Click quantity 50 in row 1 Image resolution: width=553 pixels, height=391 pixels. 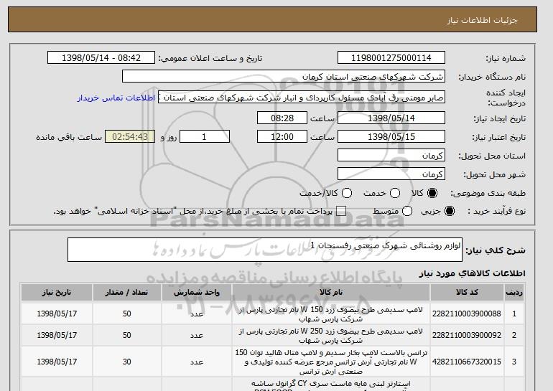coord(127,314)
